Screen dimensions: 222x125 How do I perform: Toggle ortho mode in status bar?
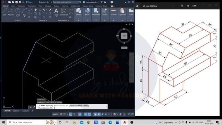70,114
